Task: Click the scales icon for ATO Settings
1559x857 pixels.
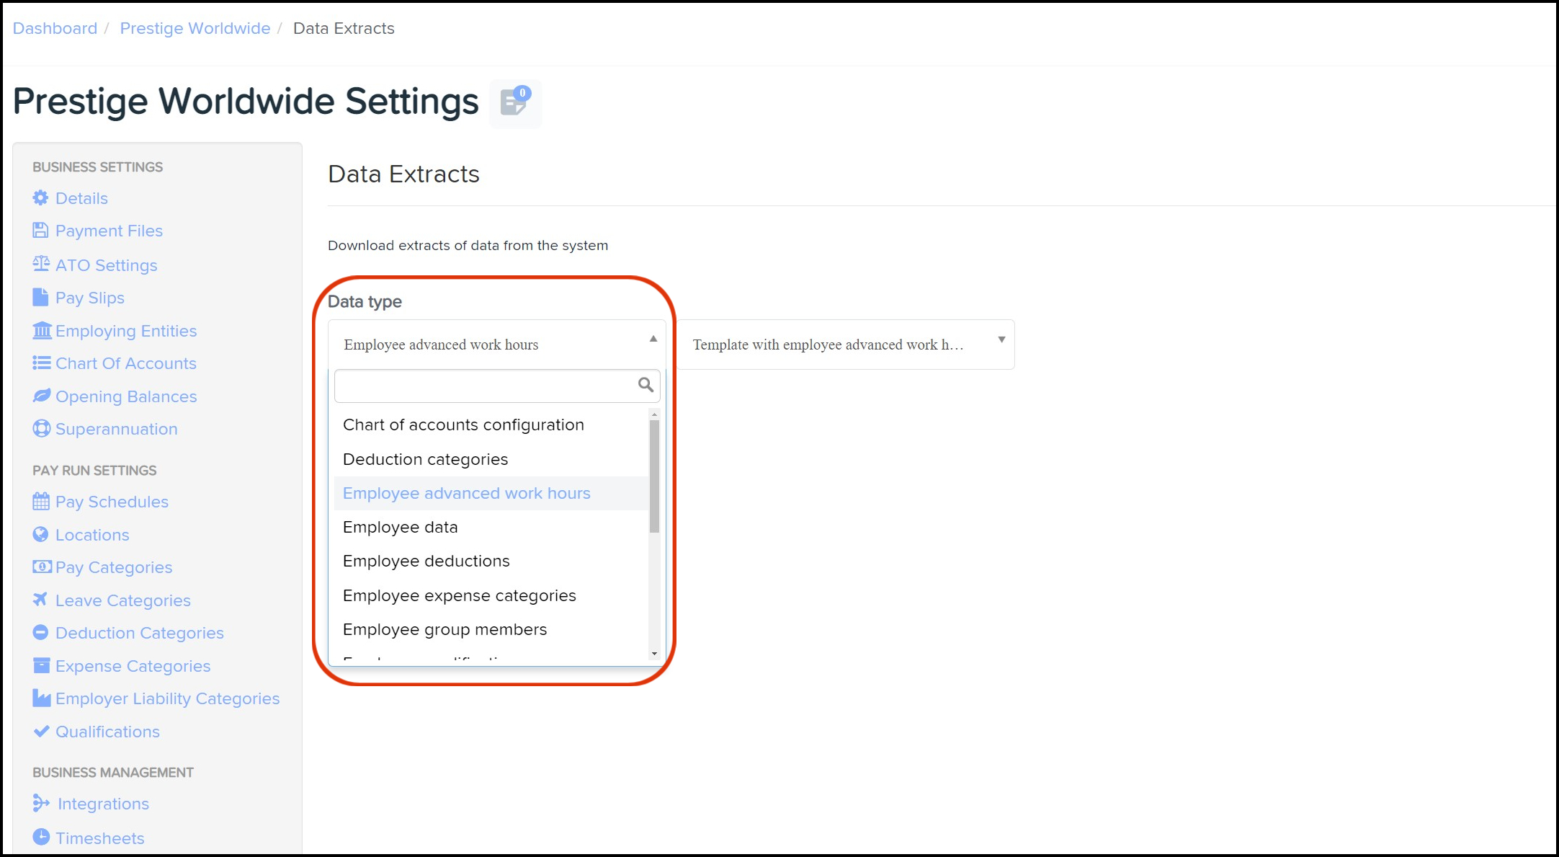Action: 41,265
